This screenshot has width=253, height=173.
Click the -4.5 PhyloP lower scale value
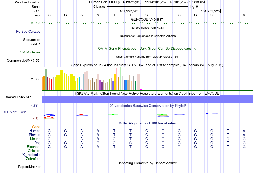coord(35,119)
